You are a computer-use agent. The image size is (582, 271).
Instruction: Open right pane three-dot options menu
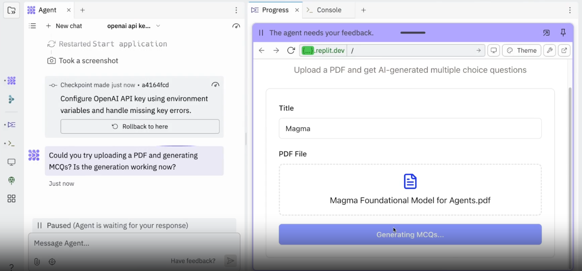click(x=570, y=10)
